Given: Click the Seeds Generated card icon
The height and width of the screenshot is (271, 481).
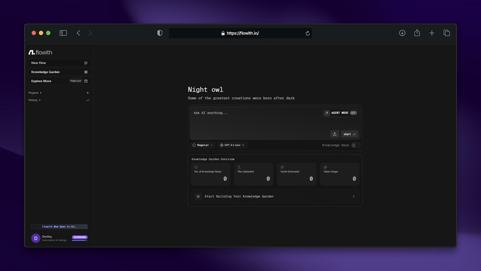Looking at the screenshot, I should coord(282,167).
